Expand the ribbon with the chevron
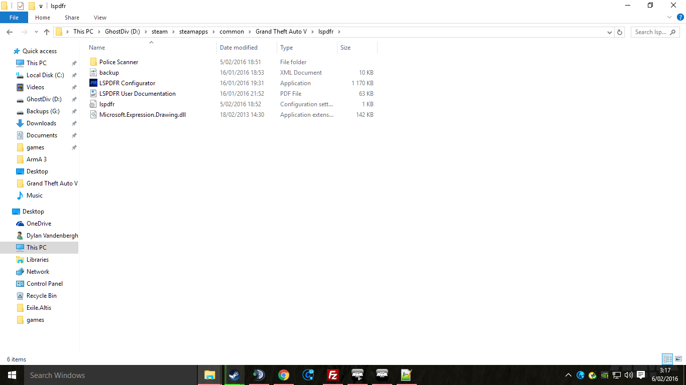This screenshot has width=686, height=385. click(670, 17)
